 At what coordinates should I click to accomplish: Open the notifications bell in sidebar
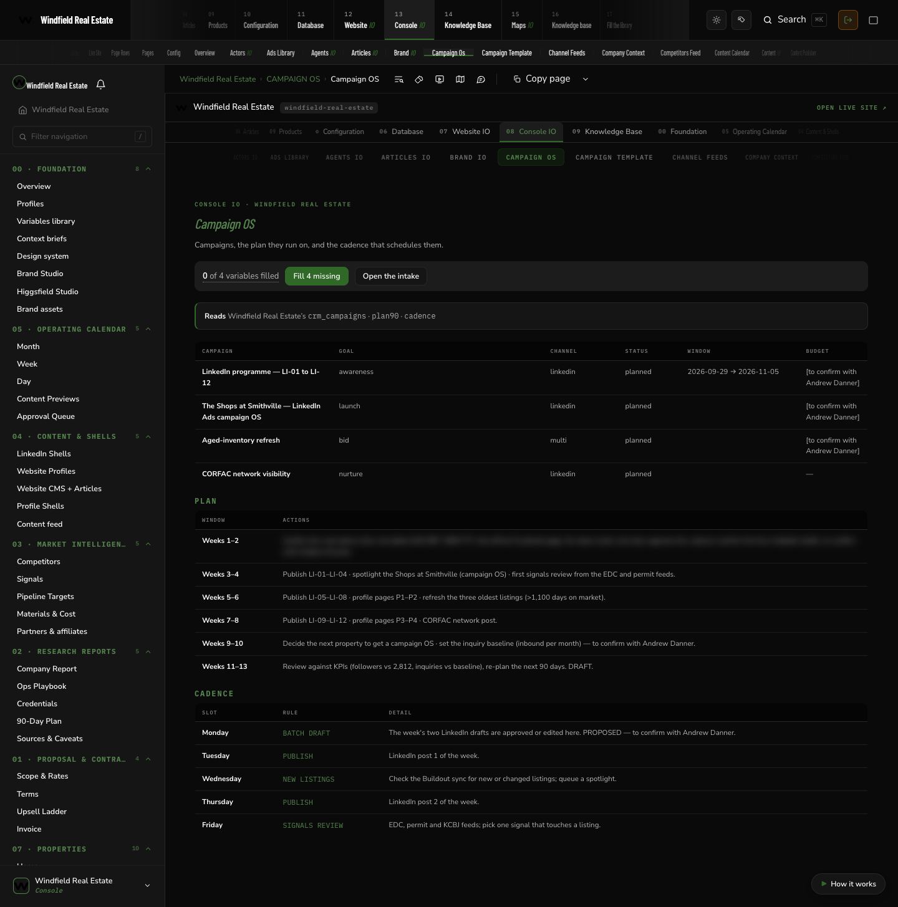[100, 84]
